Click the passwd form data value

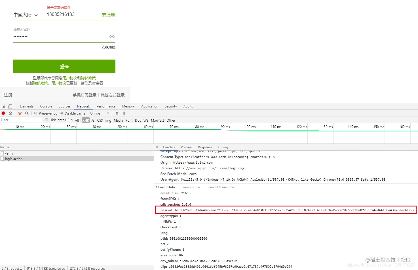coord(294,210)
